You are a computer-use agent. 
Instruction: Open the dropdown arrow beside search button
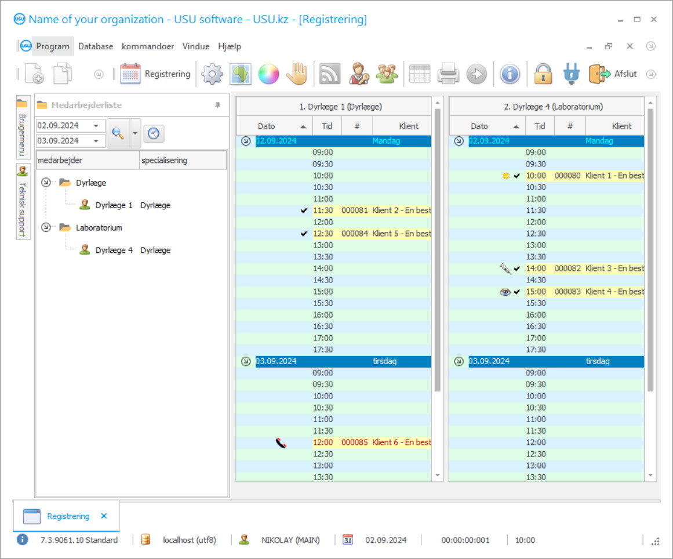(135, 133)
